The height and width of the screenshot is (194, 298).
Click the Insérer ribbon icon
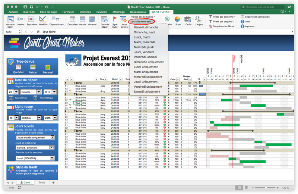(x=20, y=19)
